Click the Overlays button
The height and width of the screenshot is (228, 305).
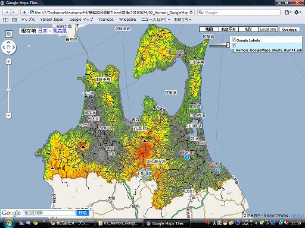coord(290,30)
